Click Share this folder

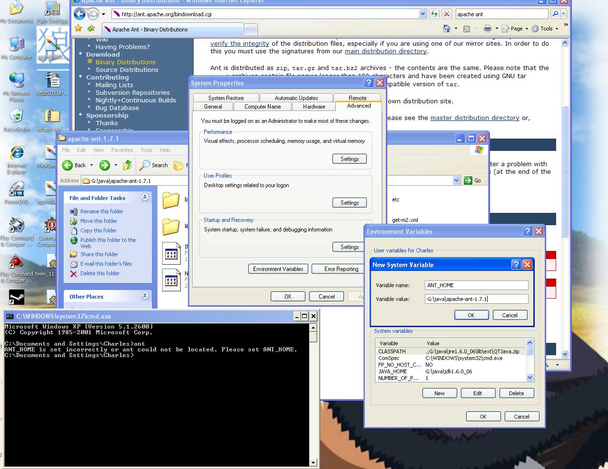pos(99,254)
